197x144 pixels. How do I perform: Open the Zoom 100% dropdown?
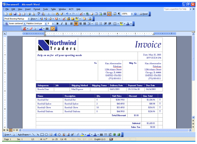tap(131, 14)
